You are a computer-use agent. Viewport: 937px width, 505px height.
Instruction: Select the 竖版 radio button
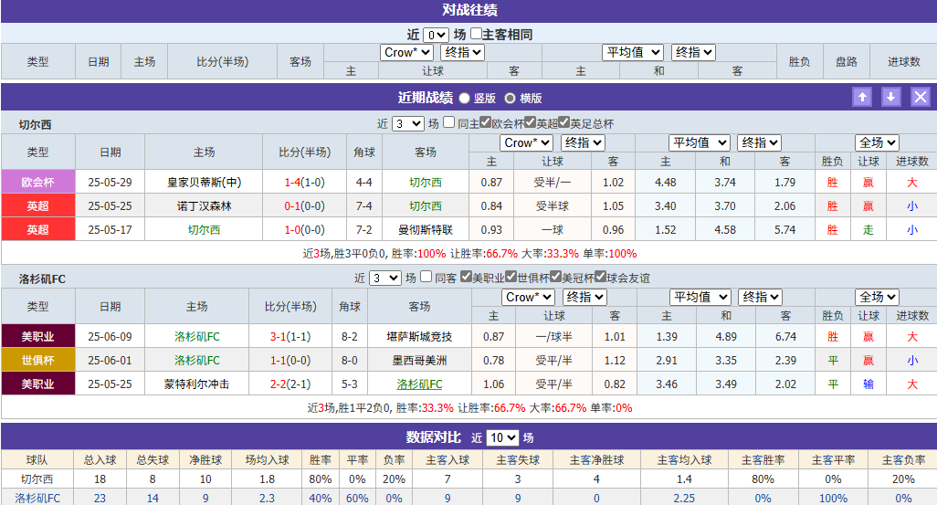click(465, 99)
